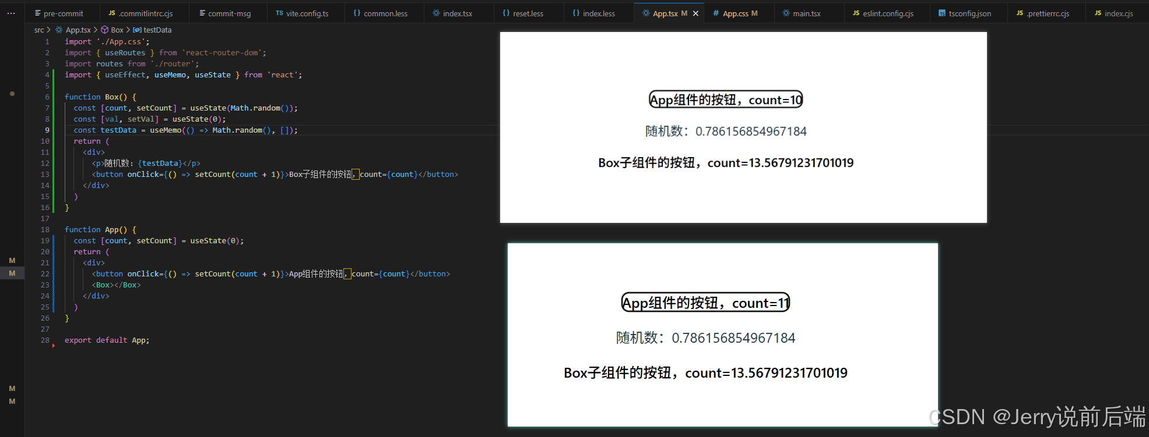1149x437 pixels.
Task: Open the index.less tab
Action: click(x=594, y=13)
